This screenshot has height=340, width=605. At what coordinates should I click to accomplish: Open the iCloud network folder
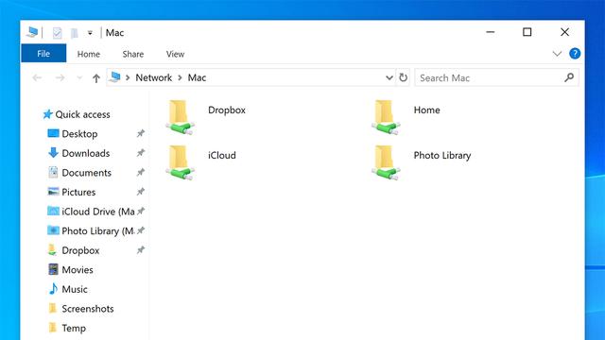pyautogui.click(x=181, y=162)
